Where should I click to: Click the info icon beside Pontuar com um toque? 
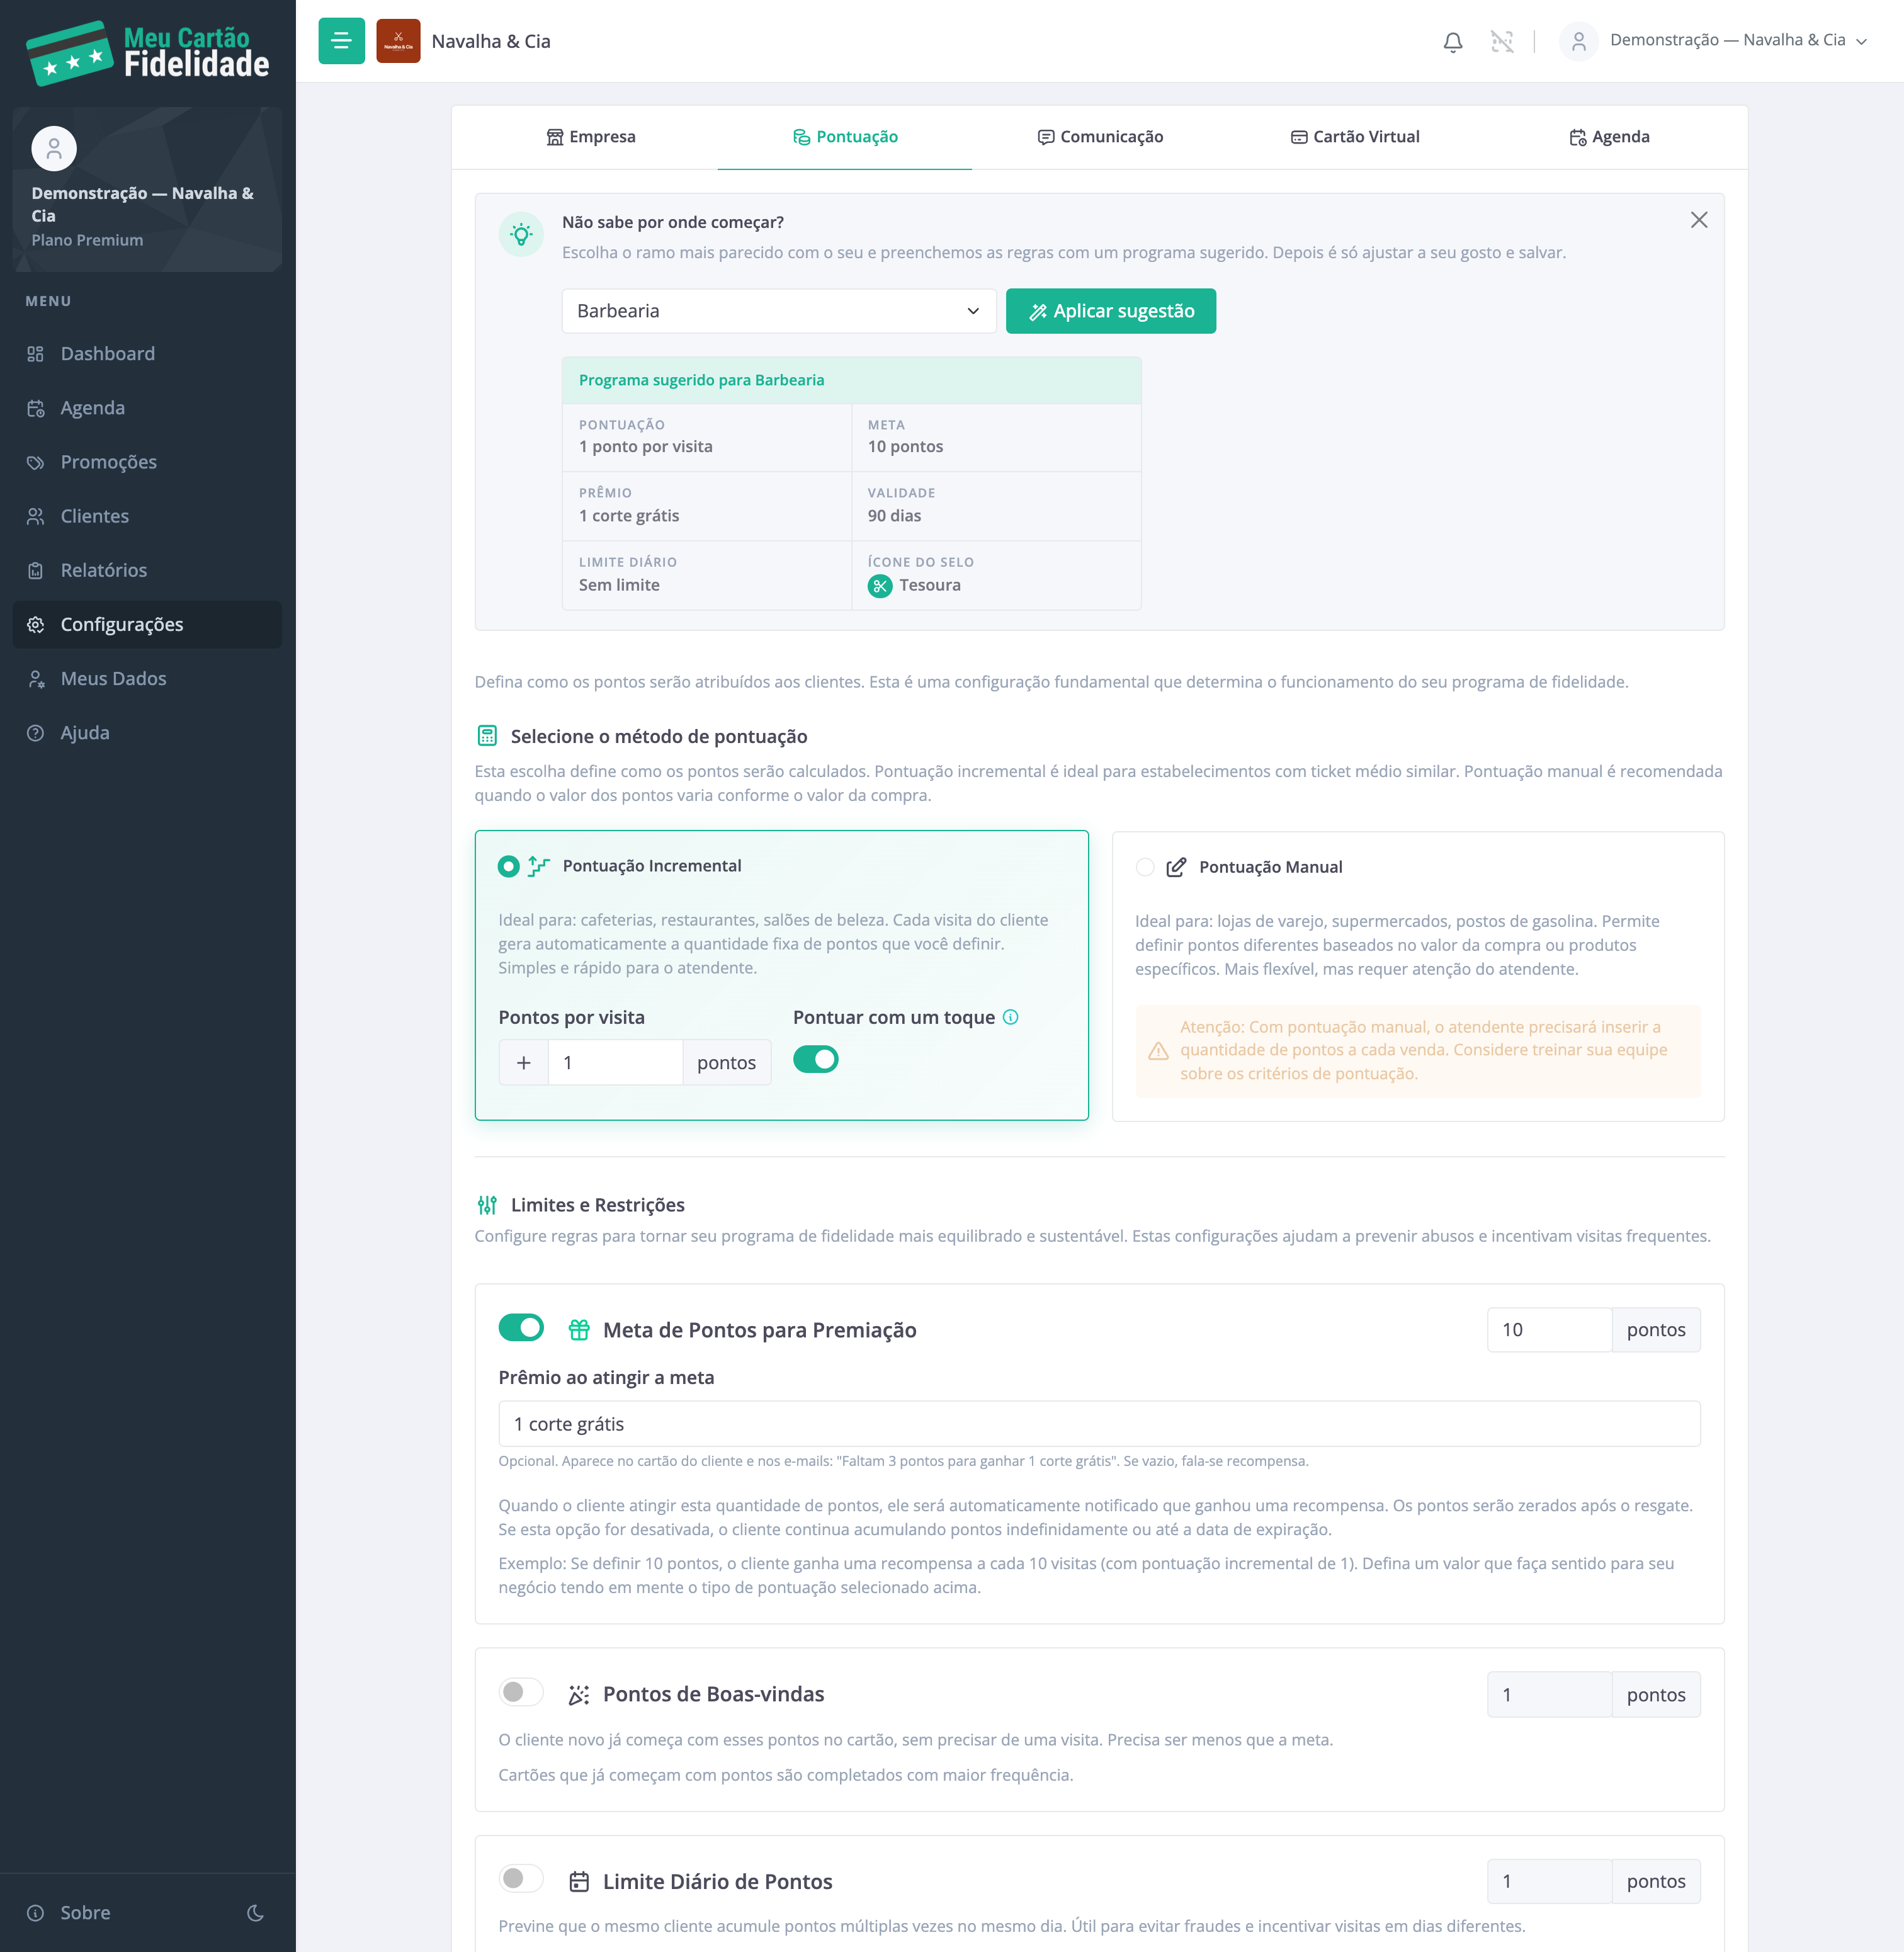(x=1010, y=1017)
